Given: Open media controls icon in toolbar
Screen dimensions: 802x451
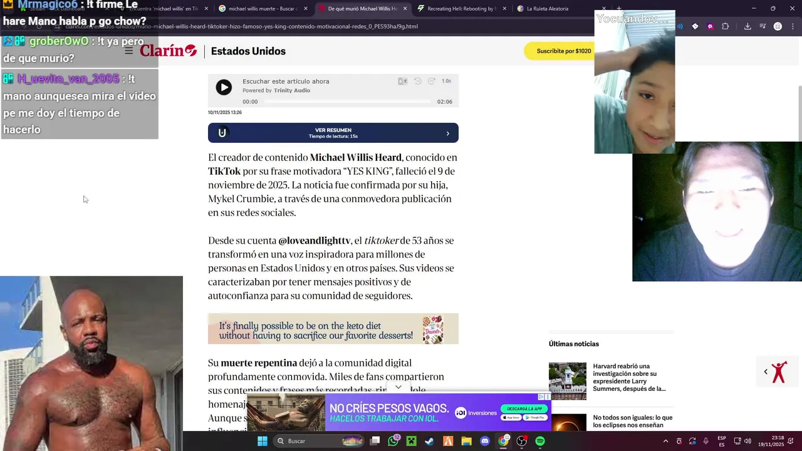Looking at the screenshot, I should point(763,26).
